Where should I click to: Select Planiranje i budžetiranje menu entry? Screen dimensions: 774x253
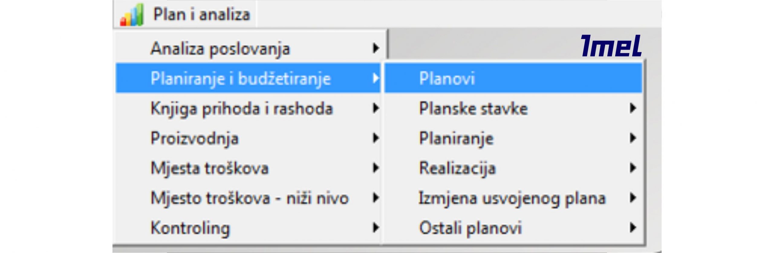point(240,78)
